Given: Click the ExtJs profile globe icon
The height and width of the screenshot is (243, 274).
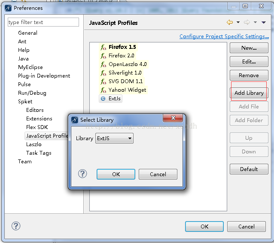Looking at the screenshot, I should (x=103, y=99).
